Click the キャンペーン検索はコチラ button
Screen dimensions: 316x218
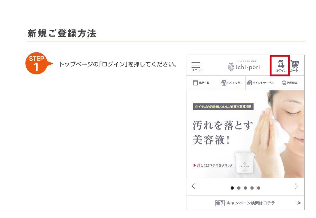tap(245, 203)
